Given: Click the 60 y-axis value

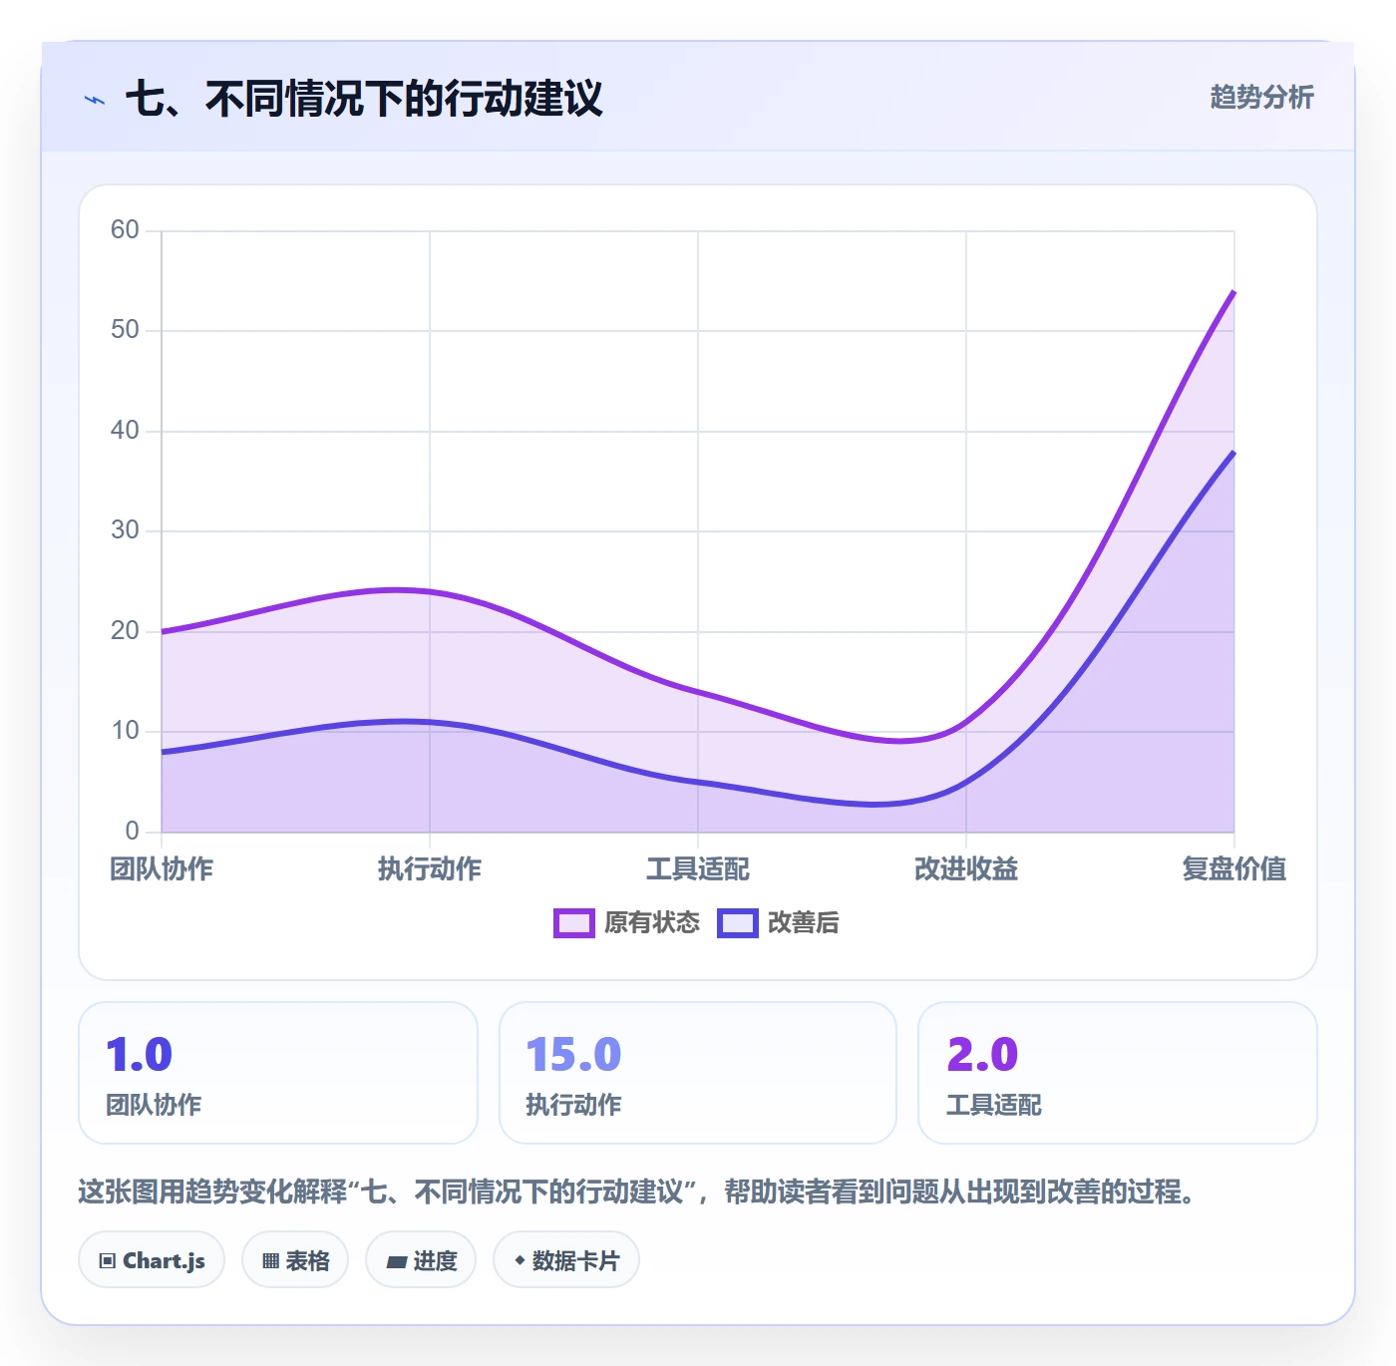Looking at the screenshot, I should (x=125, y=230).
